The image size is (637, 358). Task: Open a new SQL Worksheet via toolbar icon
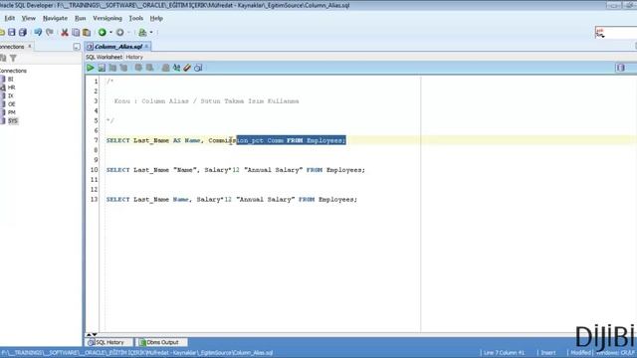click(x=142, y=32)
